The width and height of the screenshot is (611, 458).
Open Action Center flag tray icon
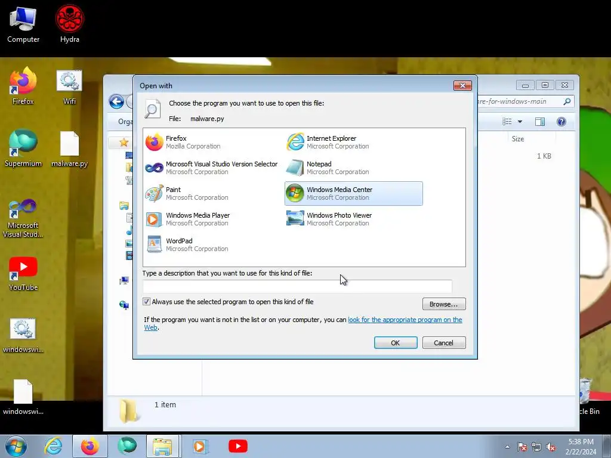click(521, 447)
